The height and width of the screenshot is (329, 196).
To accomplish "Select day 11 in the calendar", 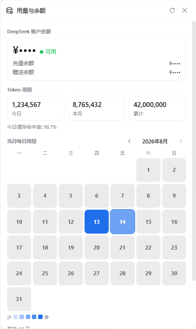I will pos(45,222).
